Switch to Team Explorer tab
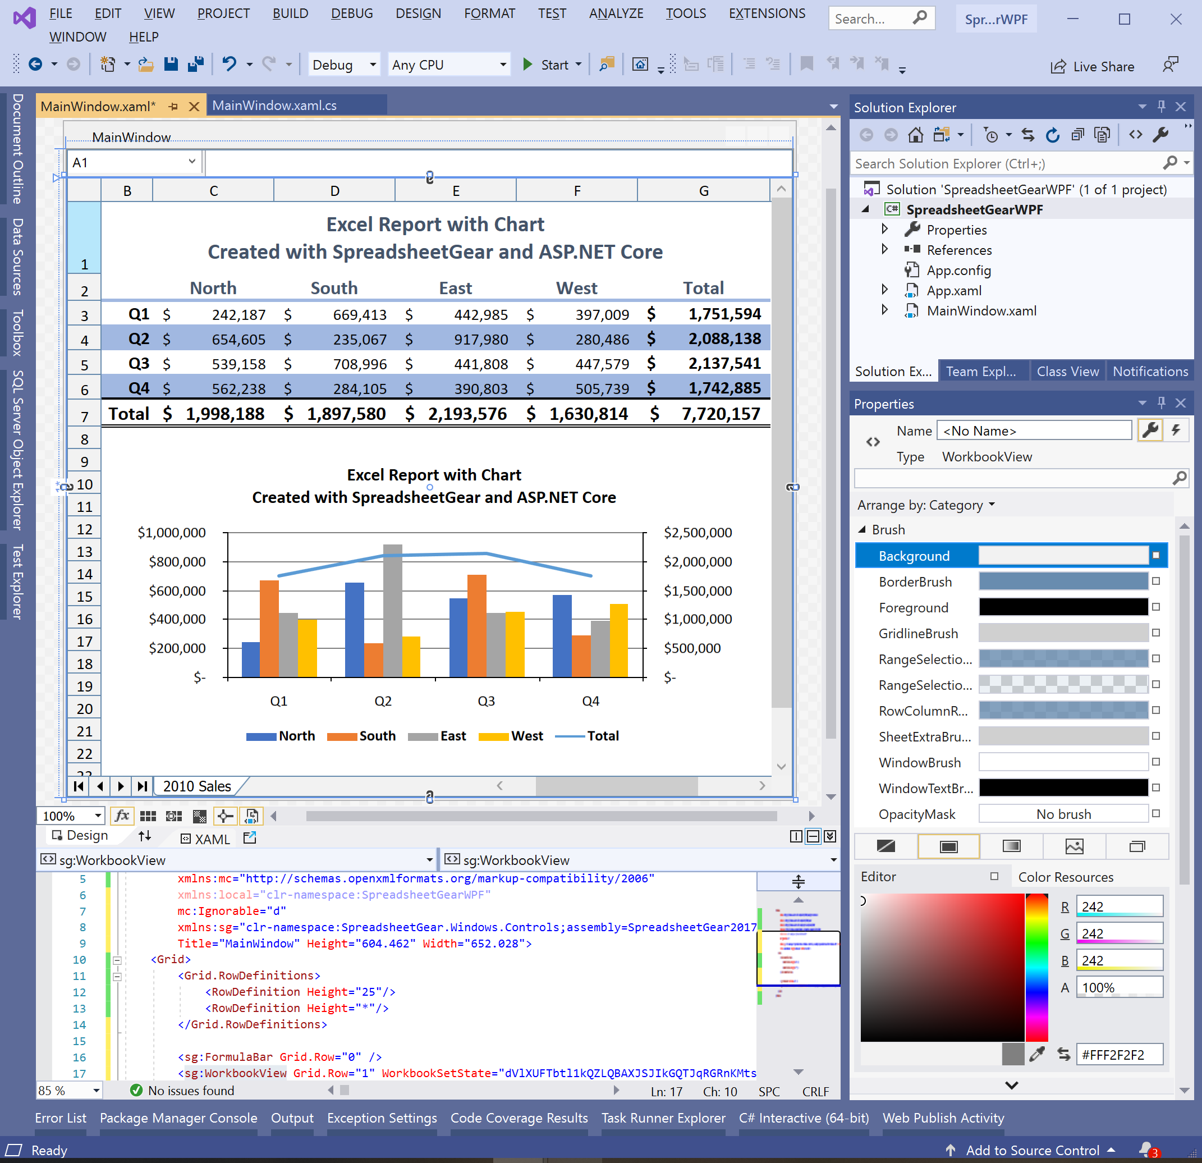 981,371
